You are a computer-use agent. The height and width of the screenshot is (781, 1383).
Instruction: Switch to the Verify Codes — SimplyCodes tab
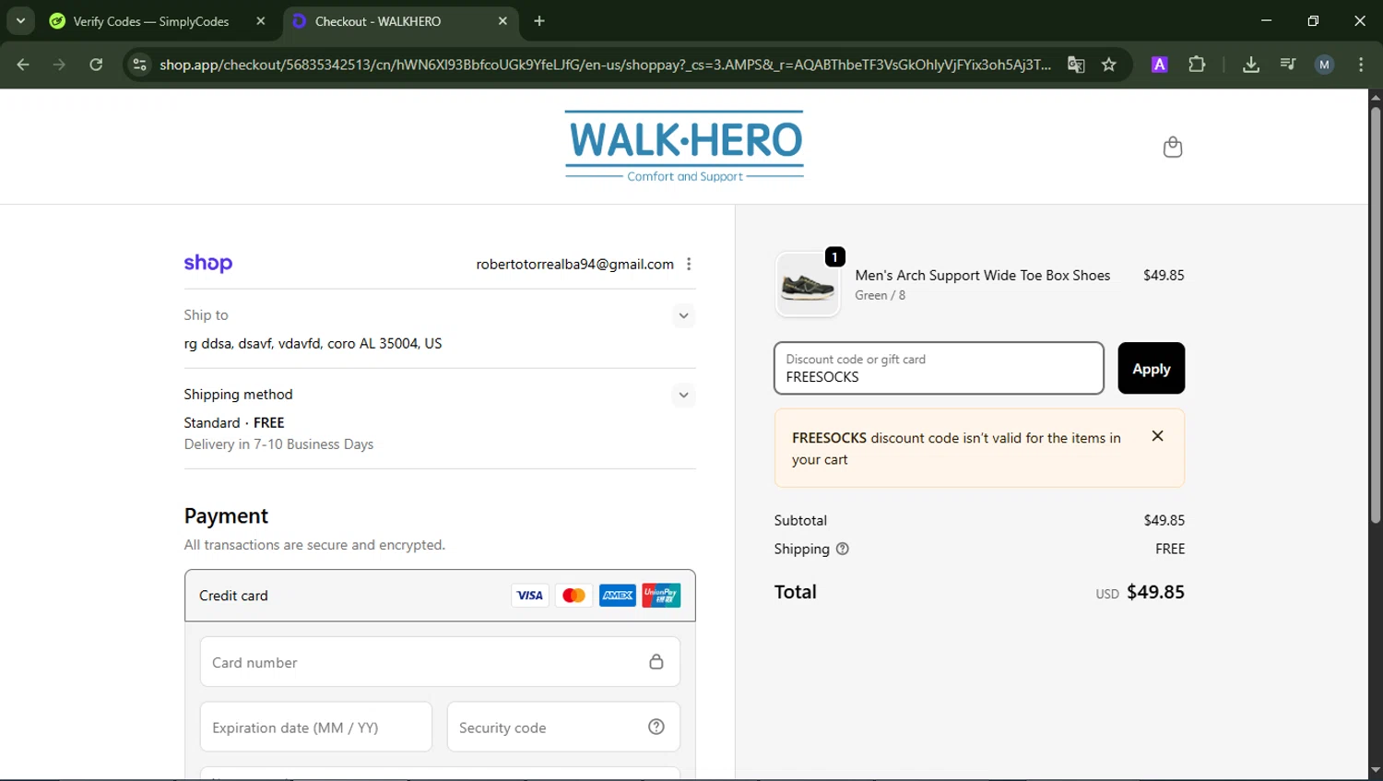[x=152, y=21]
